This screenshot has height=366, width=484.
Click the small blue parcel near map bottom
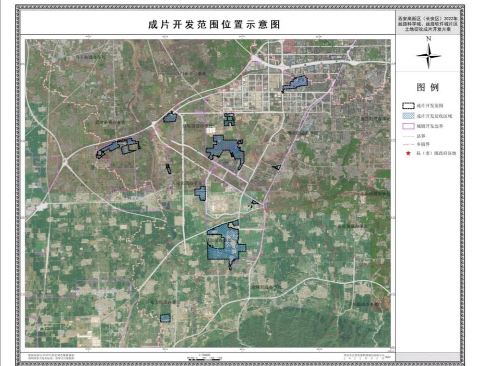pos(165,318)
